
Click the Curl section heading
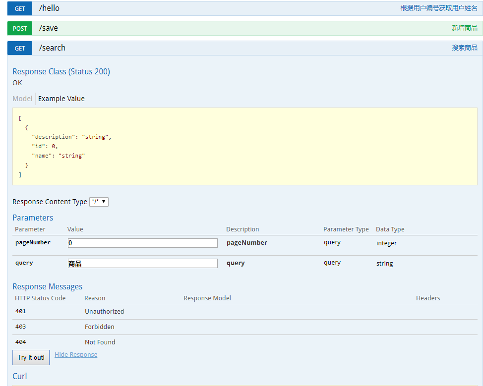click(x=20, y=376)
